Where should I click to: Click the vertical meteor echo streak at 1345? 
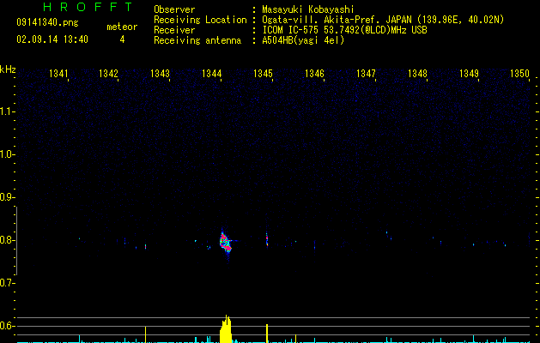point(267,239)
